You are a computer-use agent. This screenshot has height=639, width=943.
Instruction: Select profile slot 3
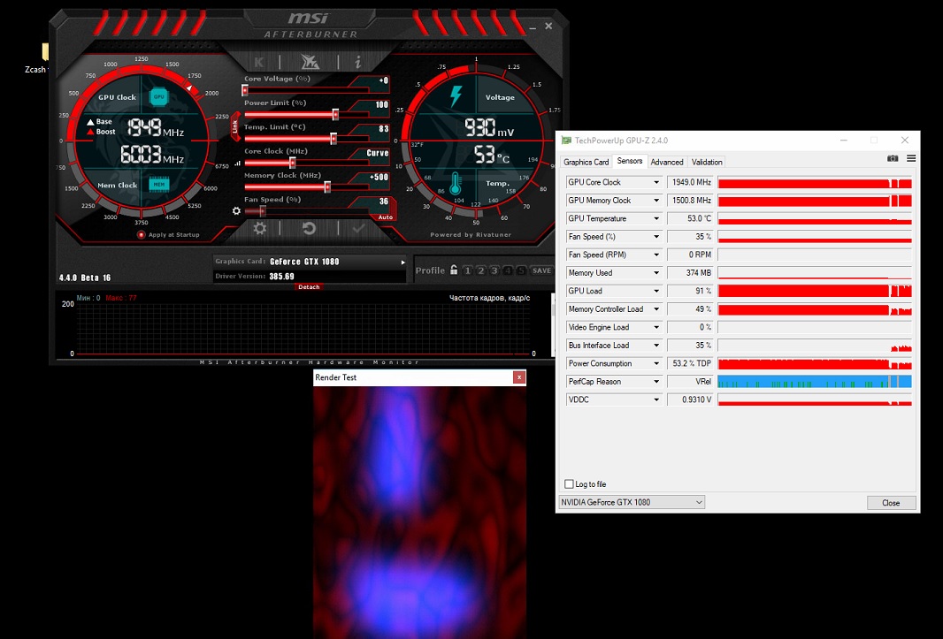click(x=494, y=270)
